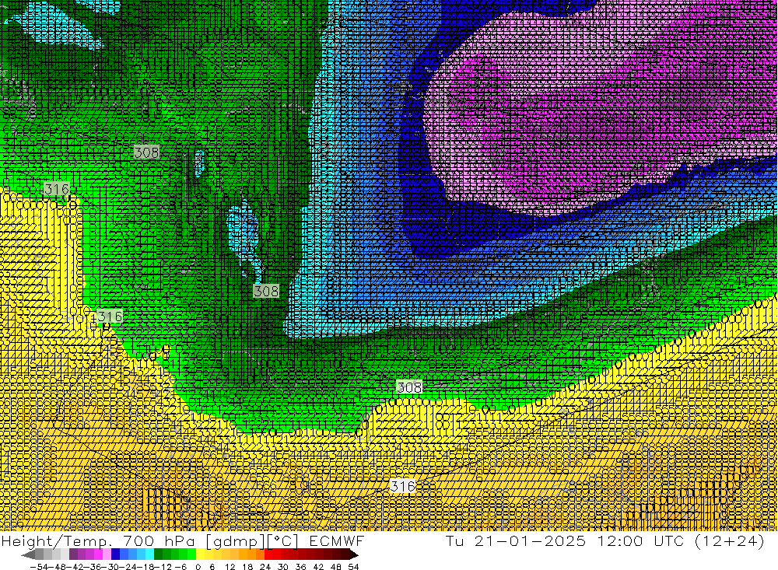Select the 'Height/Temp.' title text
The width and height of the screenshot is (778, 570).
[55, 541]
